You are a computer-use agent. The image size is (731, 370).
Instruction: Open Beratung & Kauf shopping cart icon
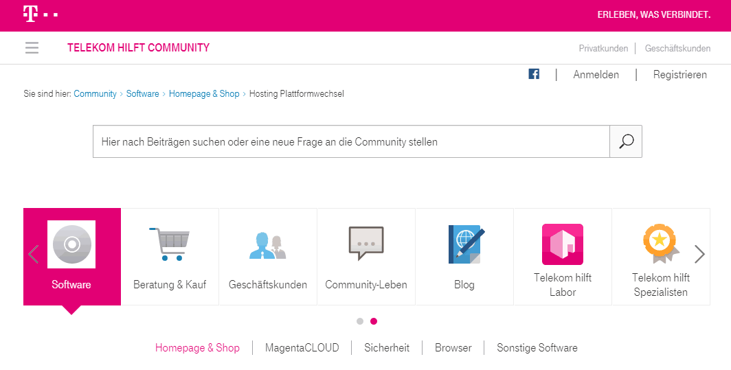coord(169,244)
